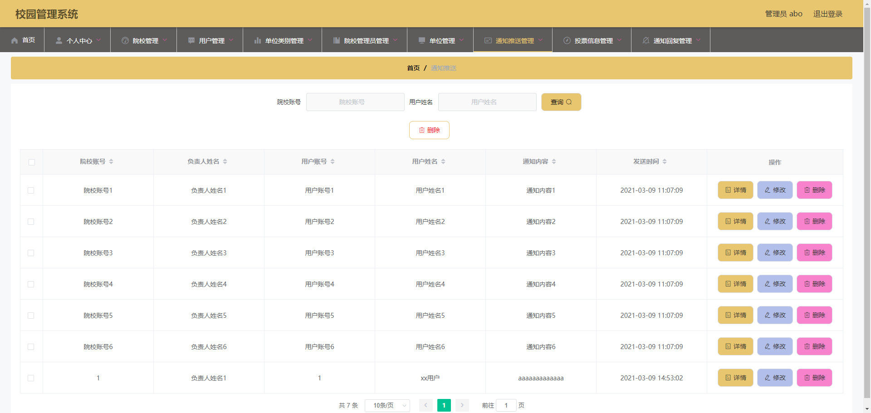The height and width of the screenshot is (413, 871).
Task: Click page number 1 in pagination
Action: (x=444, y=405)
